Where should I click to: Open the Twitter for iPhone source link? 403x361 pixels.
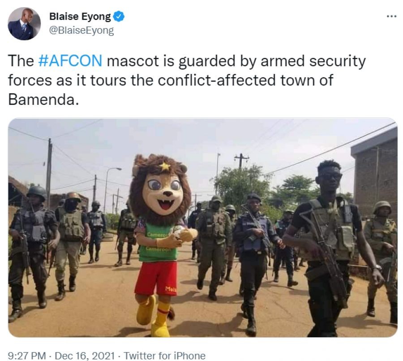pyautogui.click(x=164, y=356)
